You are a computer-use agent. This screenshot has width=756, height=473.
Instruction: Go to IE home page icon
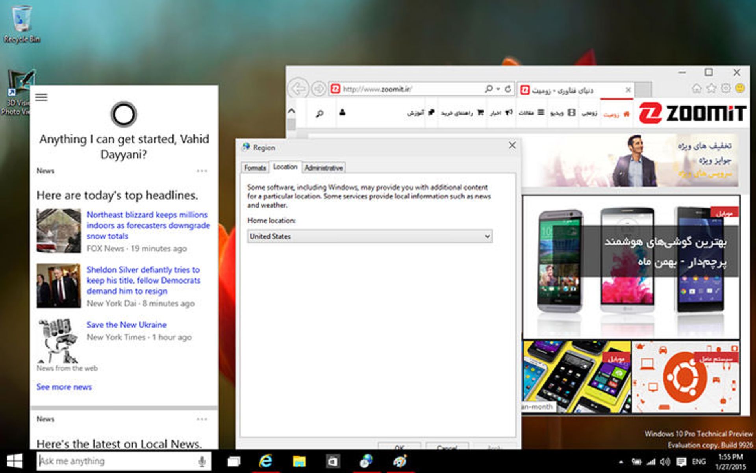coord(697,88)
